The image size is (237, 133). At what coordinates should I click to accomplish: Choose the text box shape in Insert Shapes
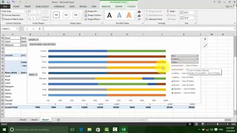(30, 11)
